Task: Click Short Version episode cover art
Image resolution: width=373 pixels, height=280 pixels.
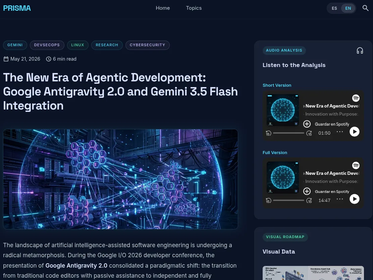Action: coord(283,110)
